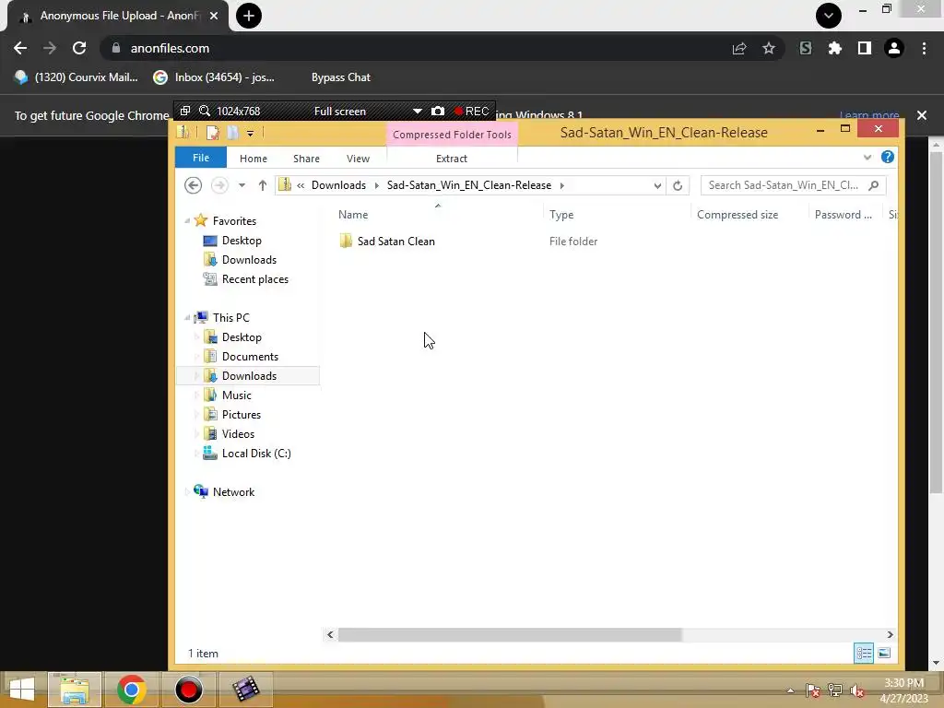This screenshot has width=944, height=708.
Task: Click the magnifier icon next to 1024x768
Action: coord(205,111)
